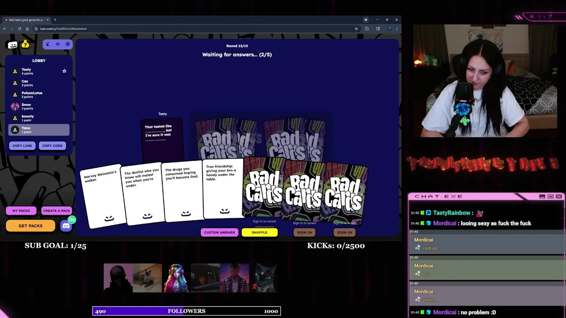Pick "The drugs you consumed" card
This screenshot has height=318, width=566.
click(x=183, y=192)
